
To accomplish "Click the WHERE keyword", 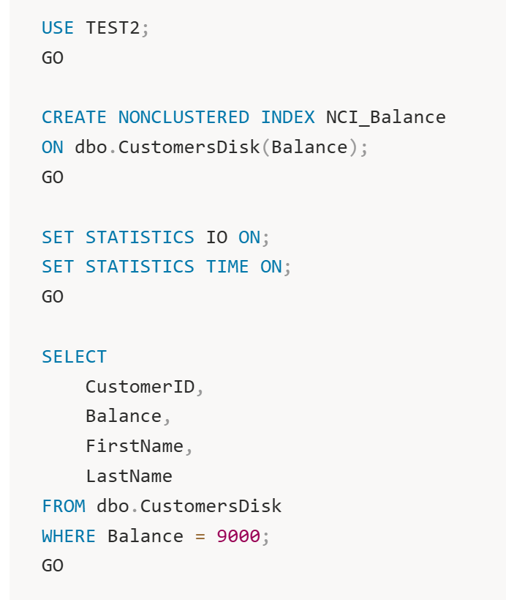I will (x=69, y=536).
